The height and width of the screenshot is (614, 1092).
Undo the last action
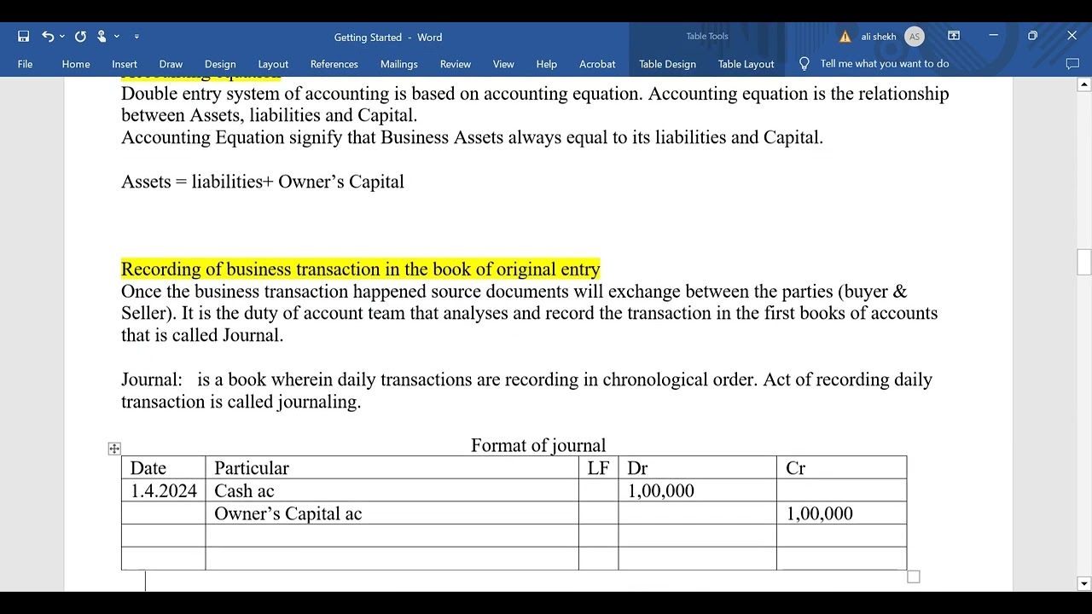point(48,37)
